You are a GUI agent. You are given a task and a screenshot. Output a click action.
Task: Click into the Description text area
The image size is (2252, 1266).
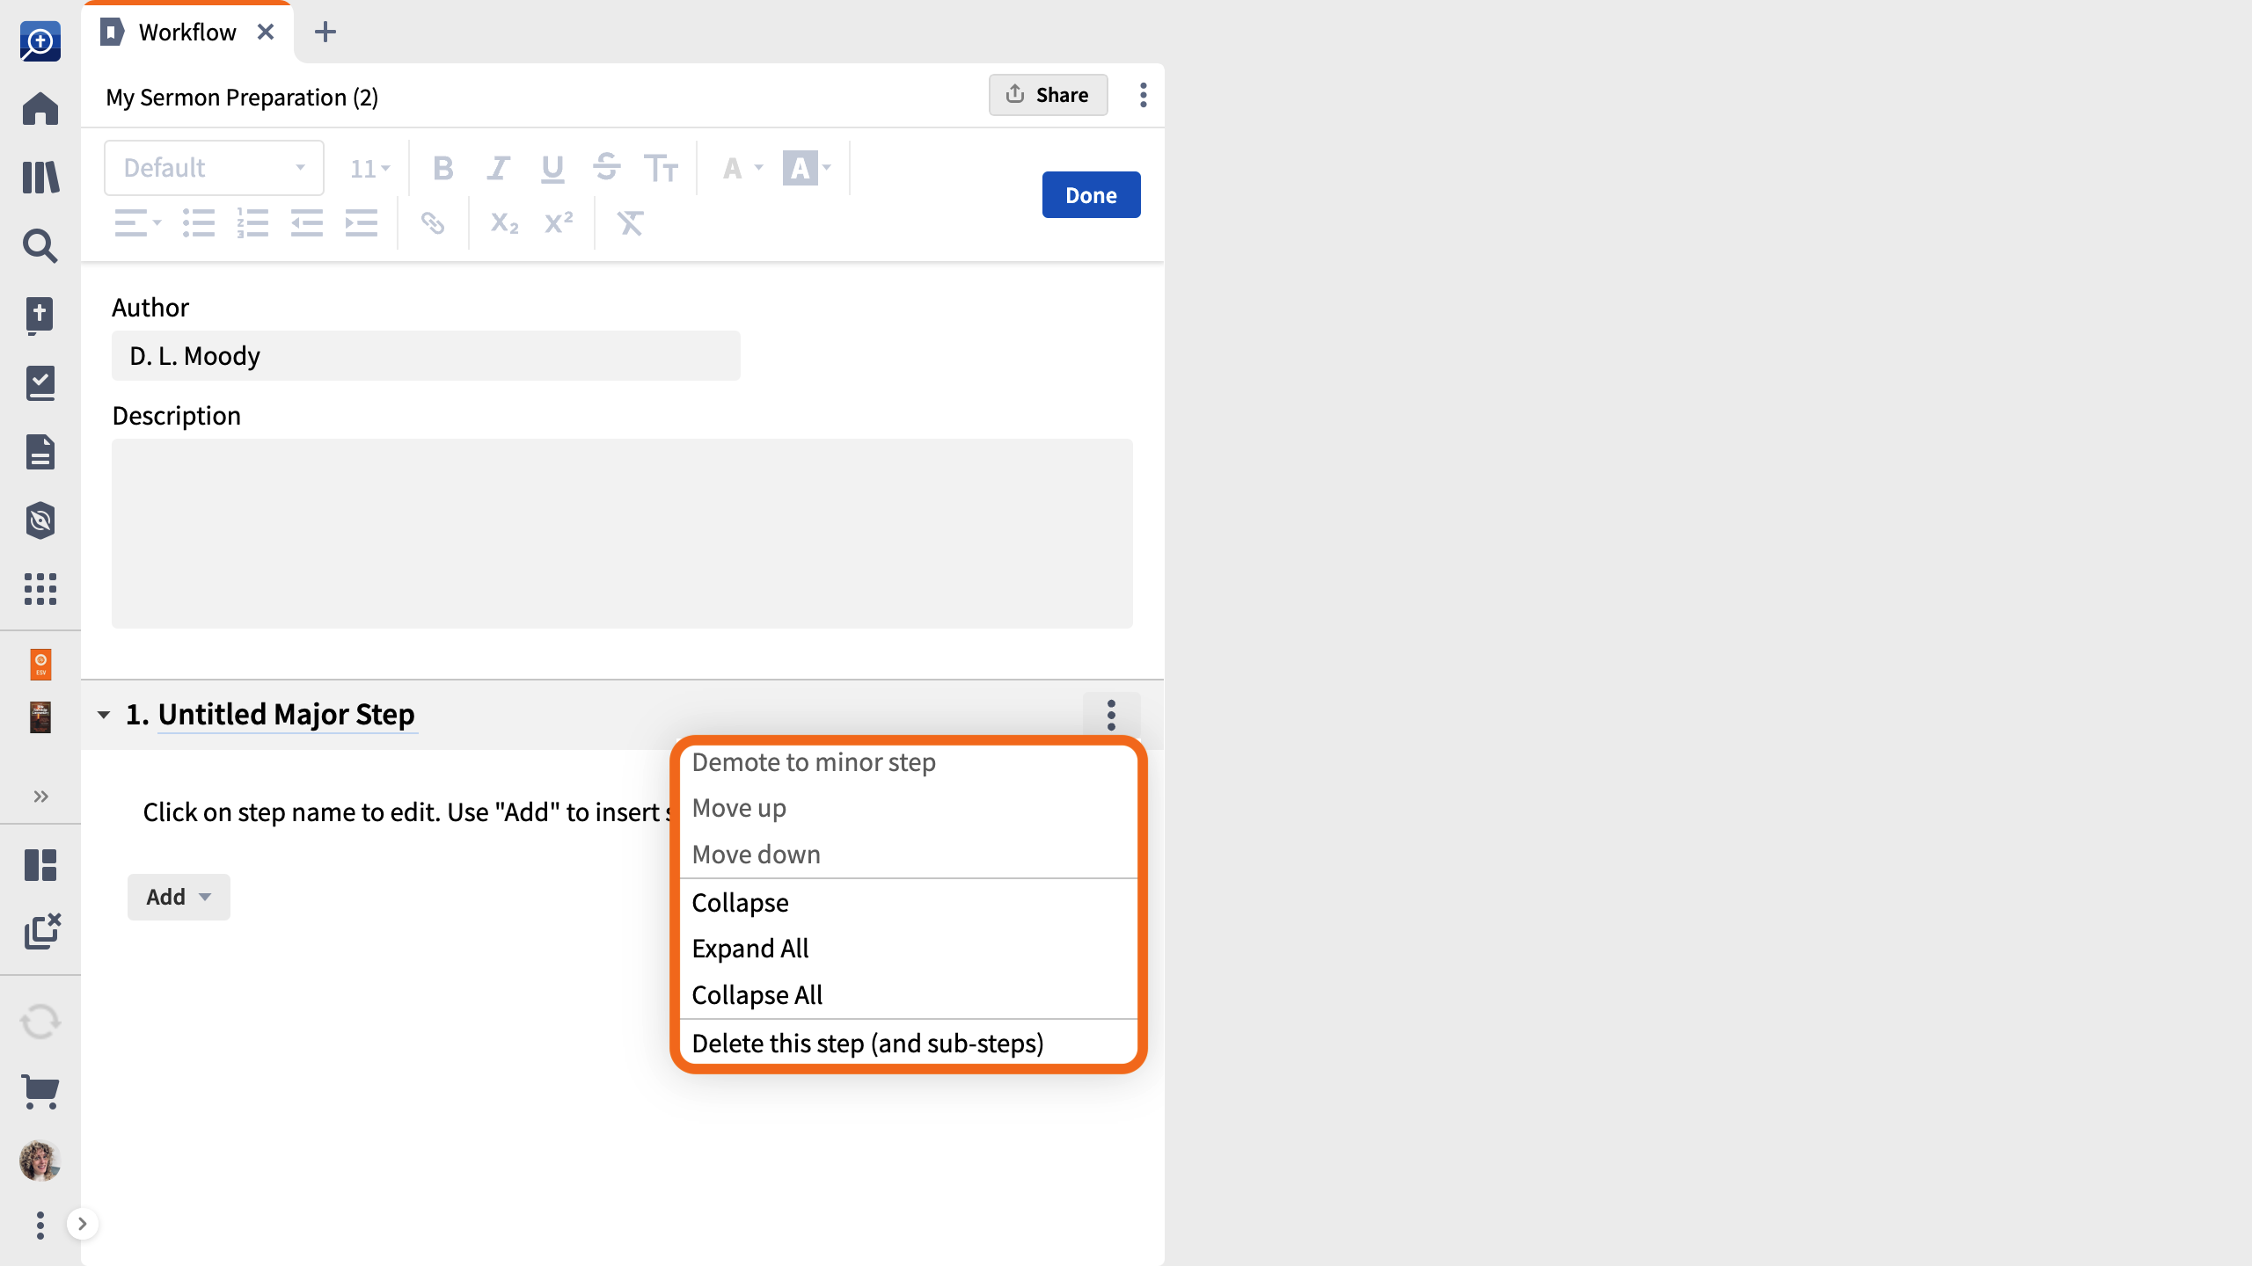tap(622, 534)
